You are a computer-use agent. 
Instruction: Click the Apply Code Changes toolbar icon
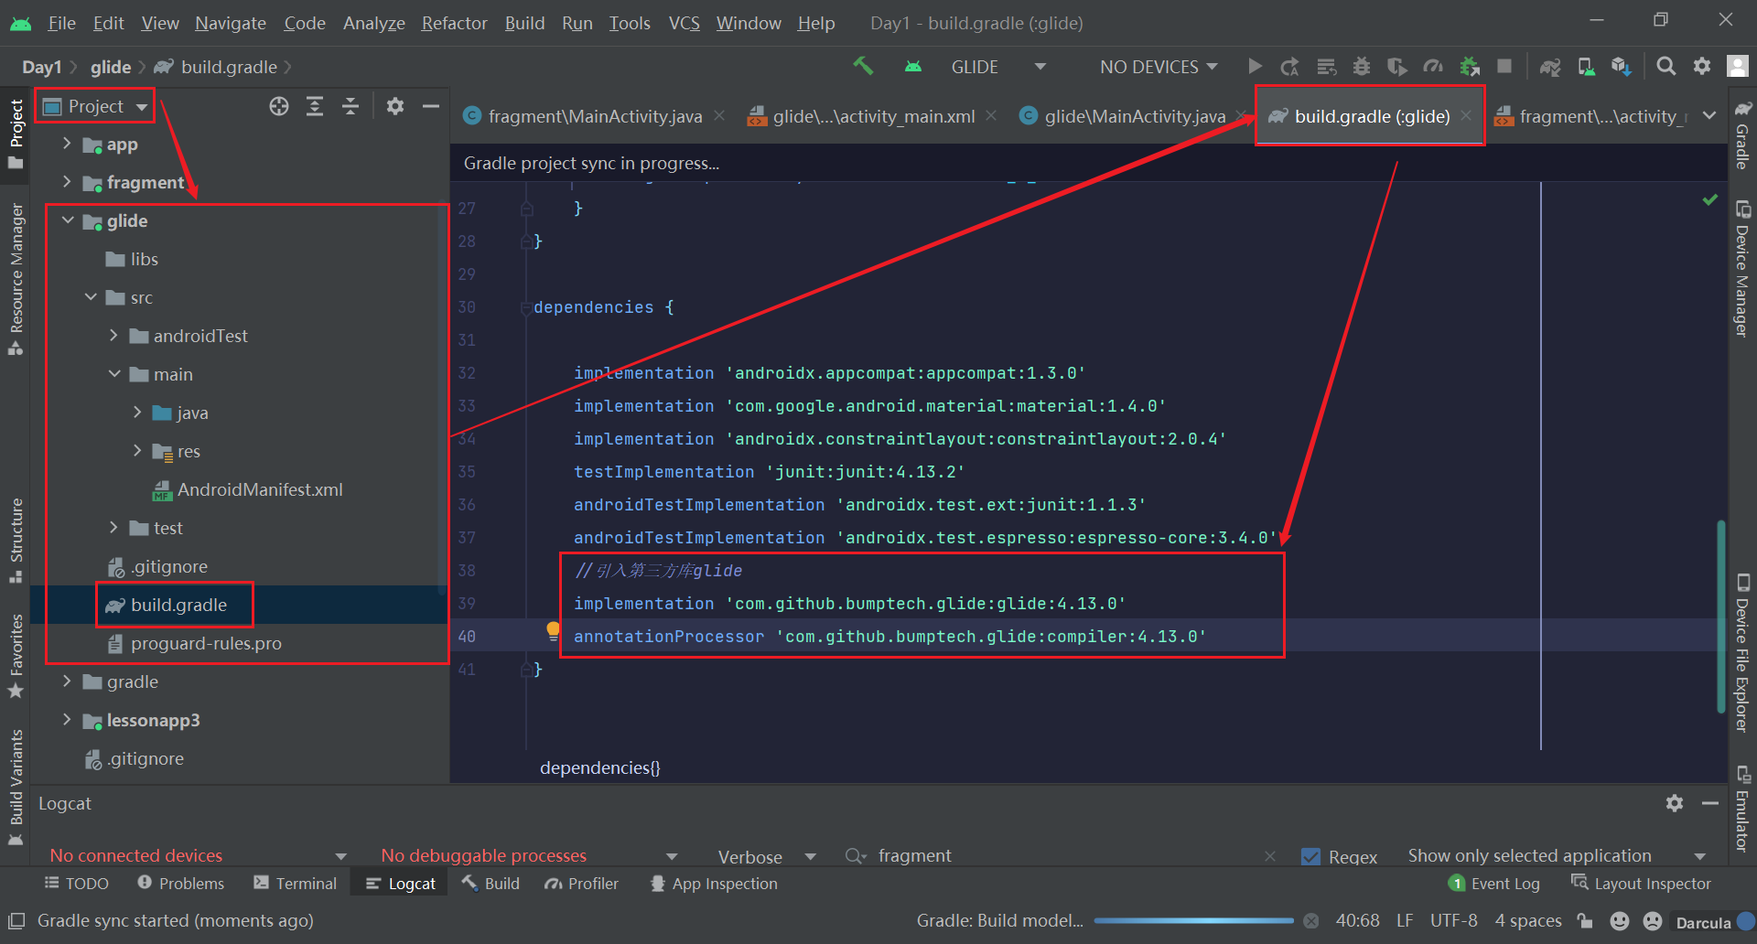click(x=1326, y=66)
